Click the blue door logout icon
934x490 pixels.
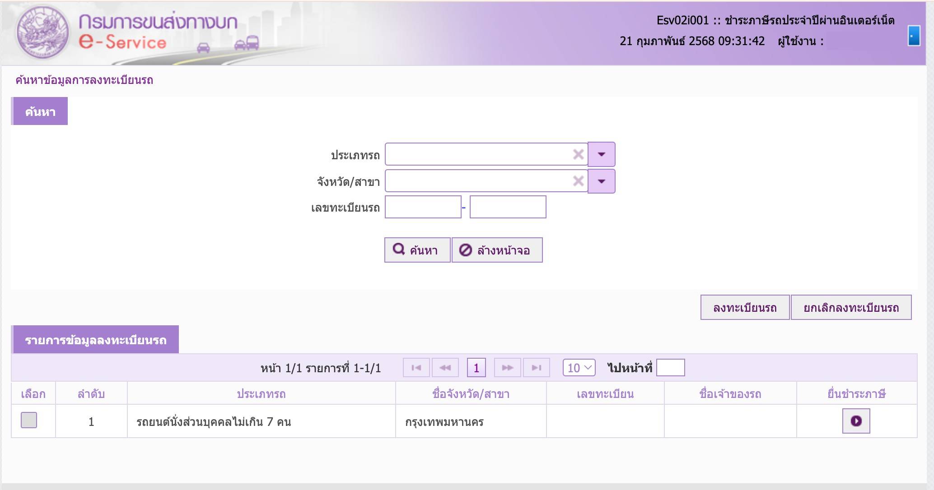[914, 35]
